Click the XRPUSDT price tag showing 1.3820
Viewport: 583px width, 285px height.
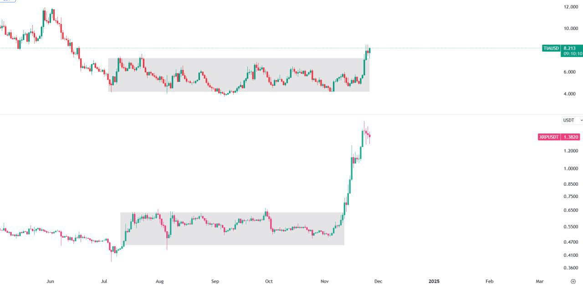(570, 137)
